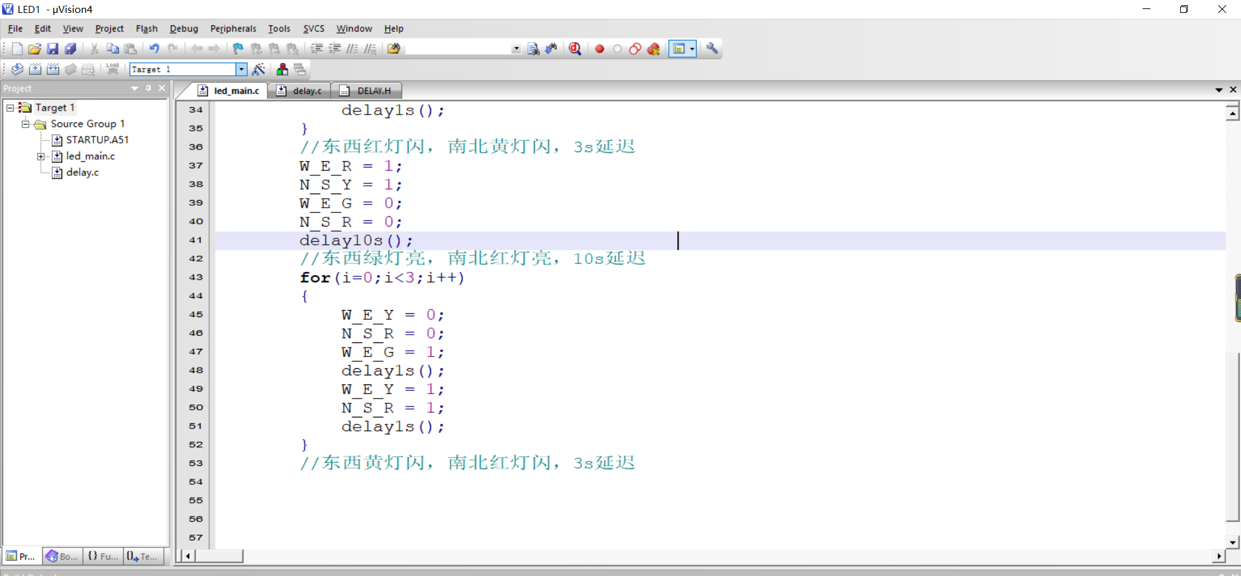The width and height of the screenshot is (1241, 576).
Task: Close the Project panel
Action: coord(162,88)
